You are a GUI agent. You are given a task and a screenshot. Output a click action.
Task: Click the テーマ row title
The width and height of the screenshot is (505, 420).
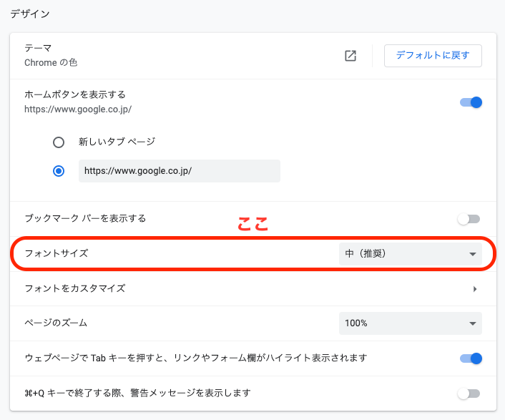click(38, 49)
